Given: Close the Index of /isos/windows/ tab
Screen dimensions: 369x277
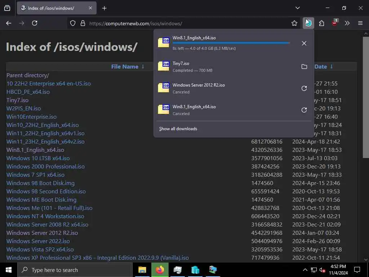Looking at the screenshot, I should (x=90, y=8).
